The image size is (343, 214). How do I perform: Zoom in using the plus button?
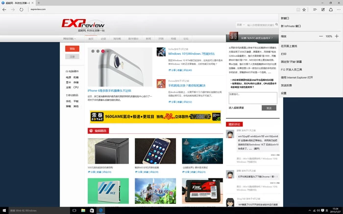tap(336, 36)
